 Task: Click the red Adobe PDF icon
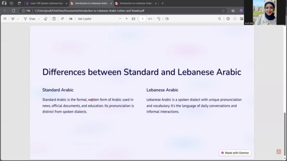[x=278, y=152]
